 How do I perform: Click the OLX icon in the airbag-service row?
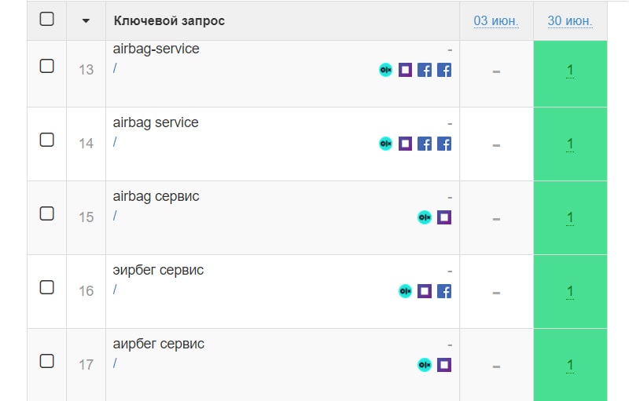[385, 70]
